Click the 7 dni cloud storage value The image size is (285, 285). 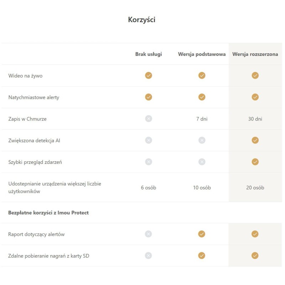click(202, 119)
